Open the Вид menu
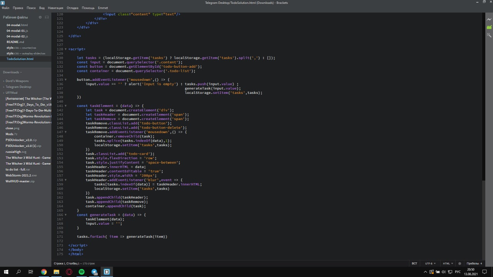 pos(42,8)
